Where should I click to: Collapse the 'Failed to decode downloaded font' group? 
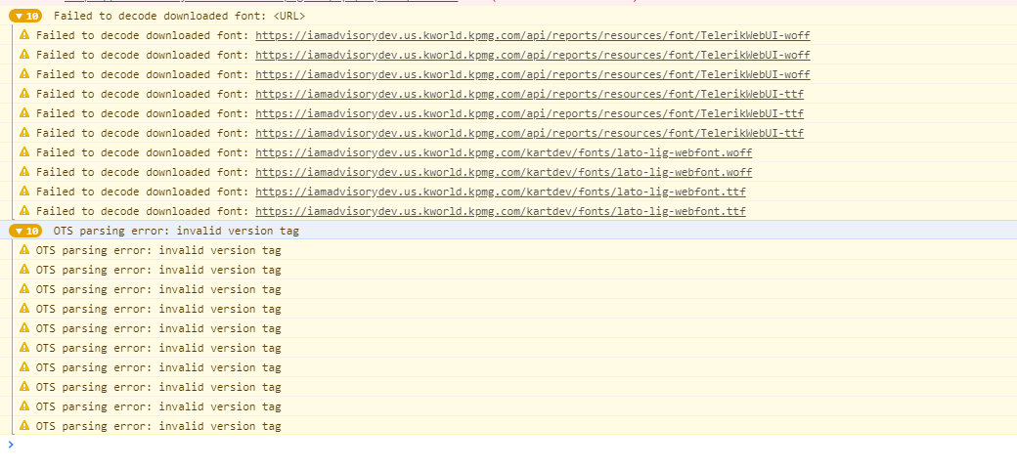pos(19,16)
